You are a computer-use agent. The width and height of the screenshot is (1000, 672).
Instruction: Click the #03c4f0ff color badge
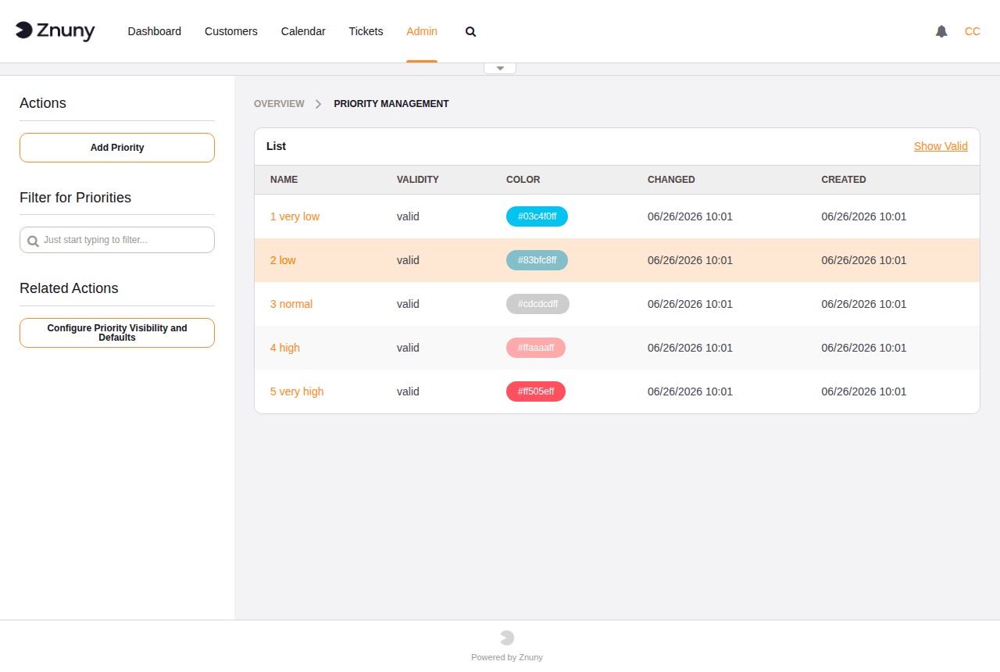[537, 216]
